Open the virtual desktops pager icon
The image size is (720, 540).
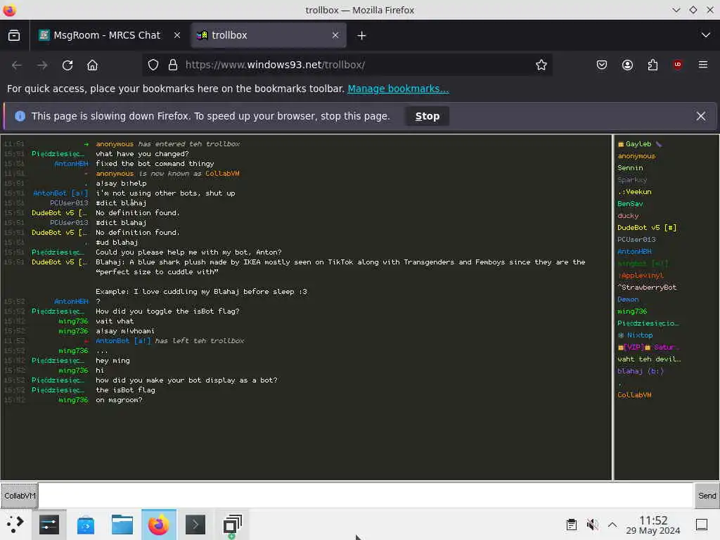pos(232,525)
